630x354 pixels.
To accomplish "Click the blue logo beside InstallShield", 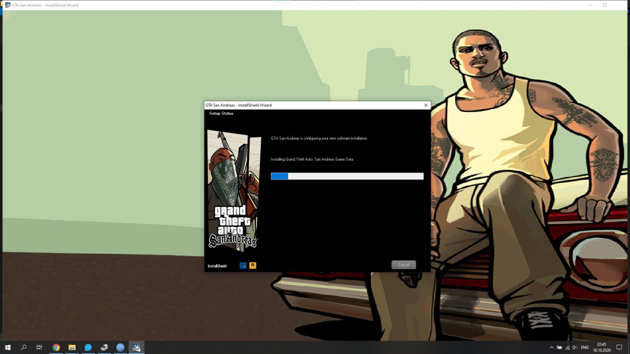I will (243, 265).
